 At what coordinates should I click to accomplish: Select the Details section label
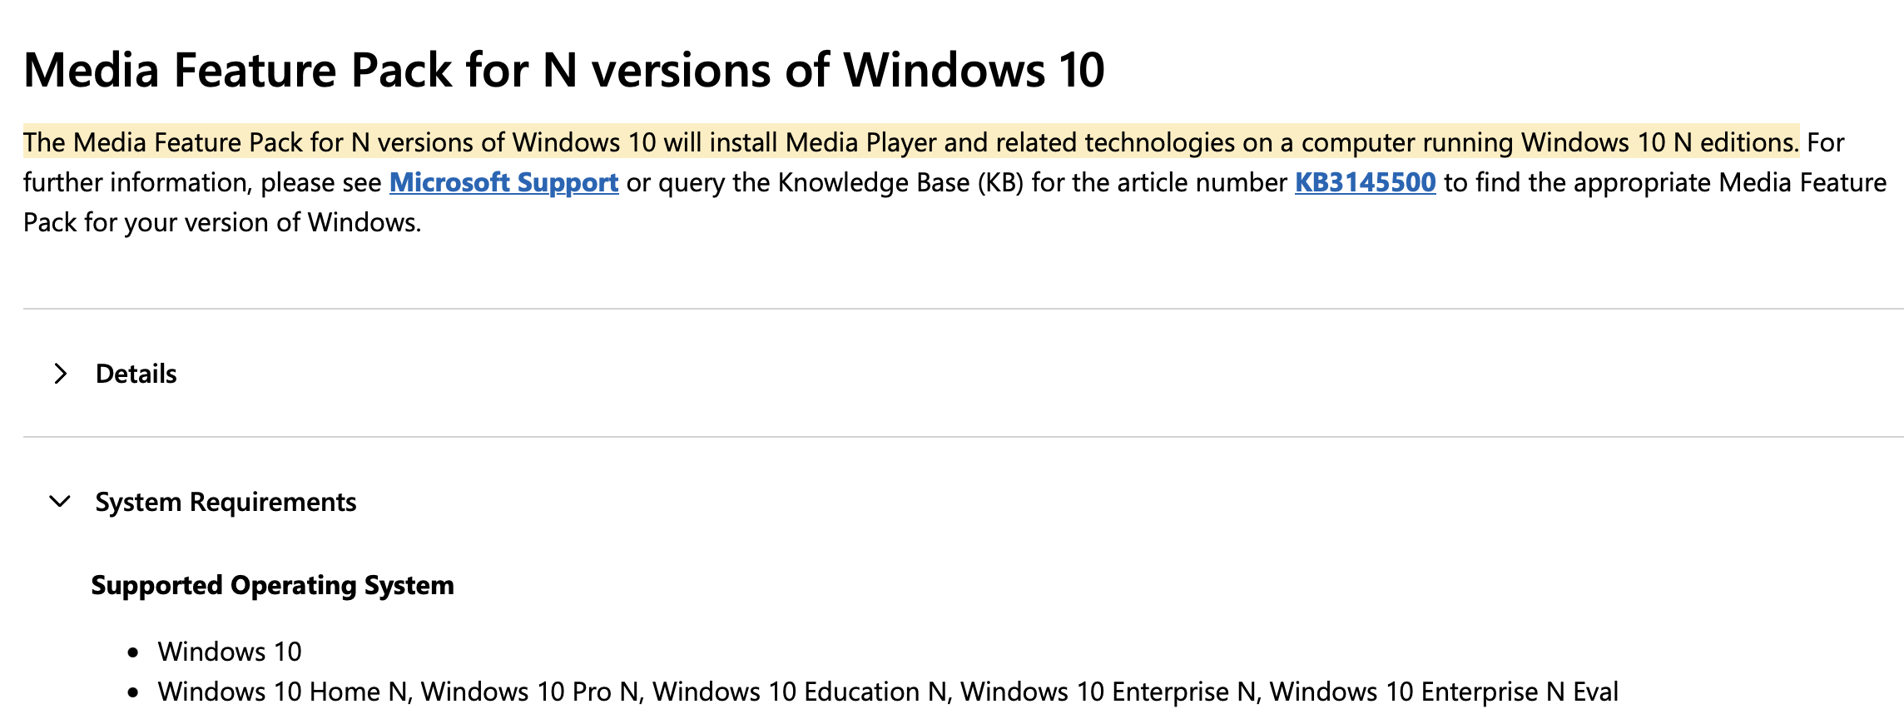click(x=136, y=374)
